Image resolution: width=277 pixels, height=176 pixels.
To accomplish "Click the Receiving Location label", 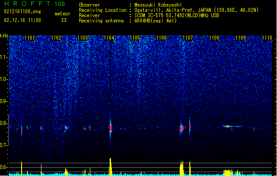I will coord(103,10).
